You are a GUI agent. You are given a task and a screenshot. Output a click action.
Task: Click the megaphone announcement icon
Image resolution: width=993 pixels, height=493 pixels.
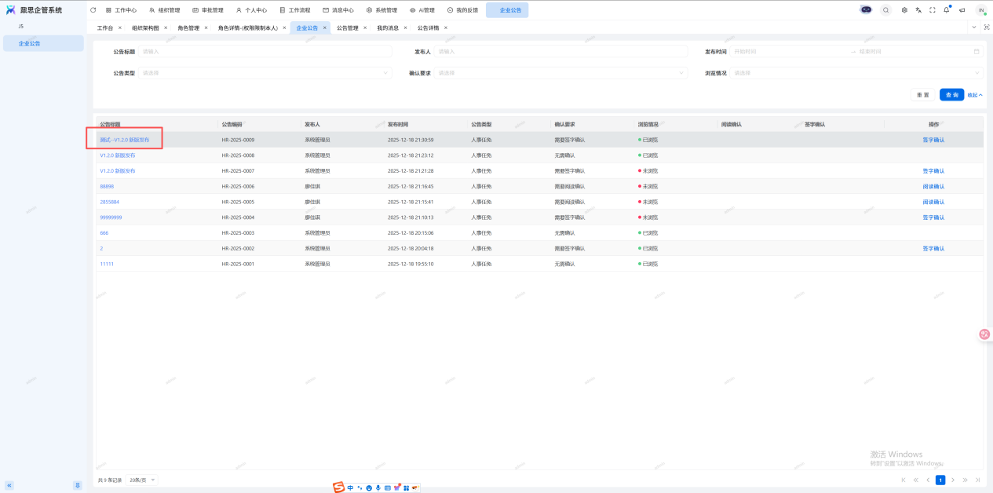(x=962, y=10)
